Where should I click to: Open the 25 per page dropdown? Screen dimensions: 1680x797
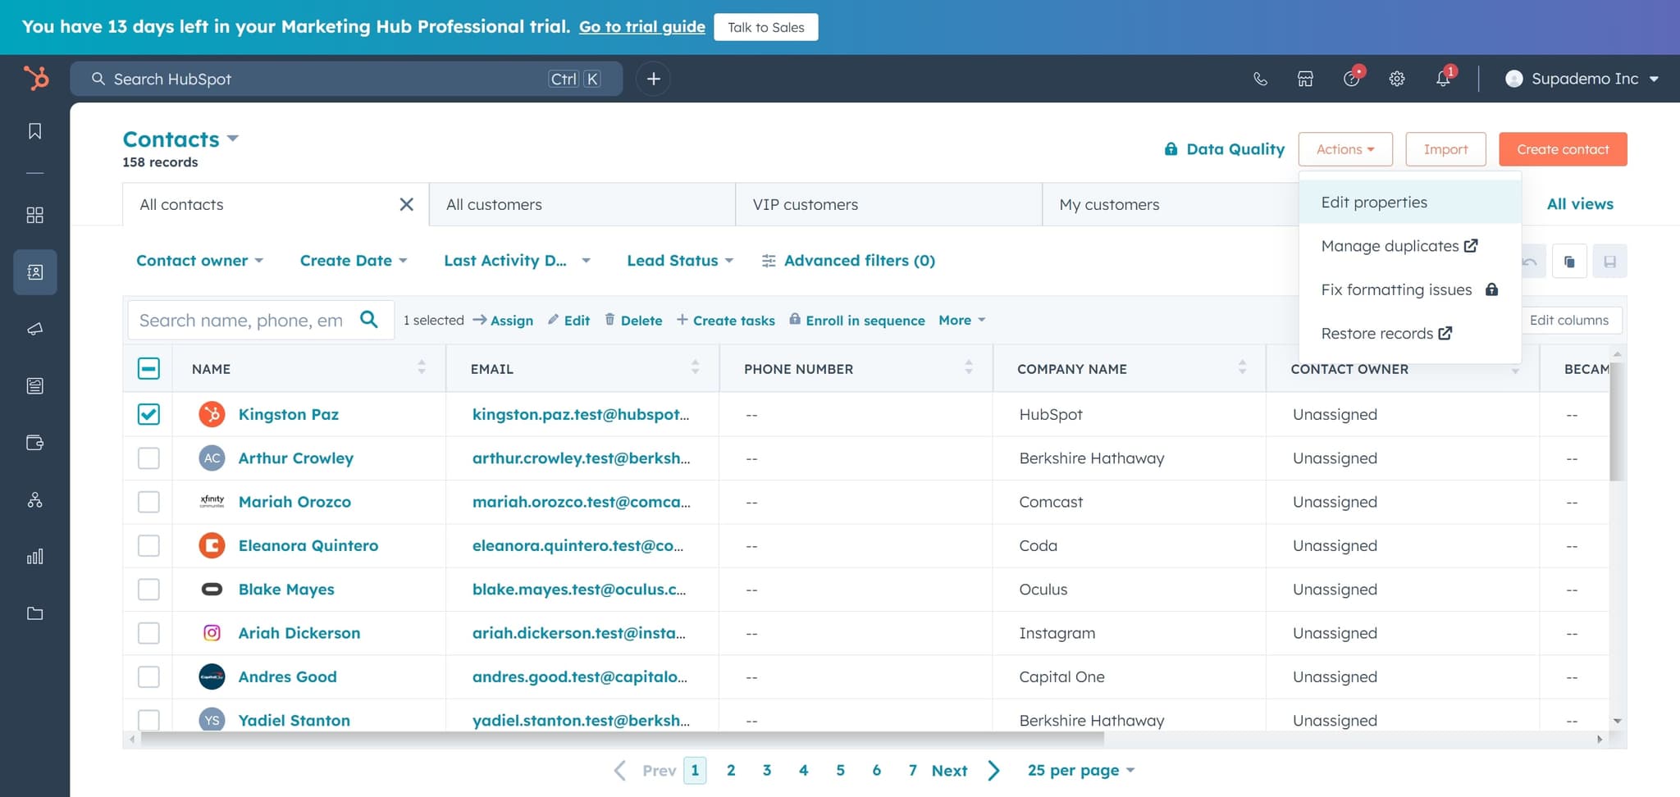coord(1080,770)
